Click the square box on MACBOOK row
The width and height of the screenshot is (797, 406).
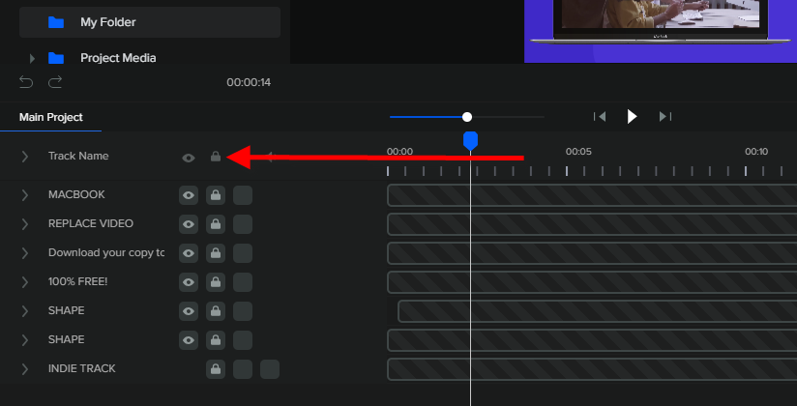coord(243,195)
